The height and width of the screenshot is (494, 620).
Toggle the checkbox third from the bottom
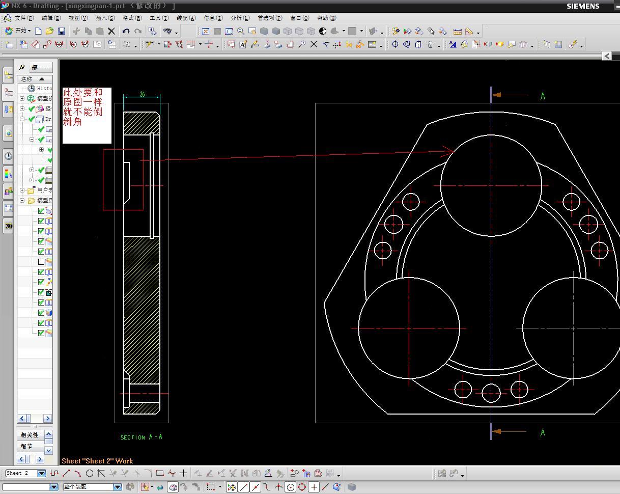coord(41,313)
